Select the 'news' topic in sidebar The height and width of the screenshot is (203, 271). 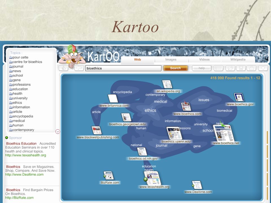pyautogui.click(x=15, y=71)
